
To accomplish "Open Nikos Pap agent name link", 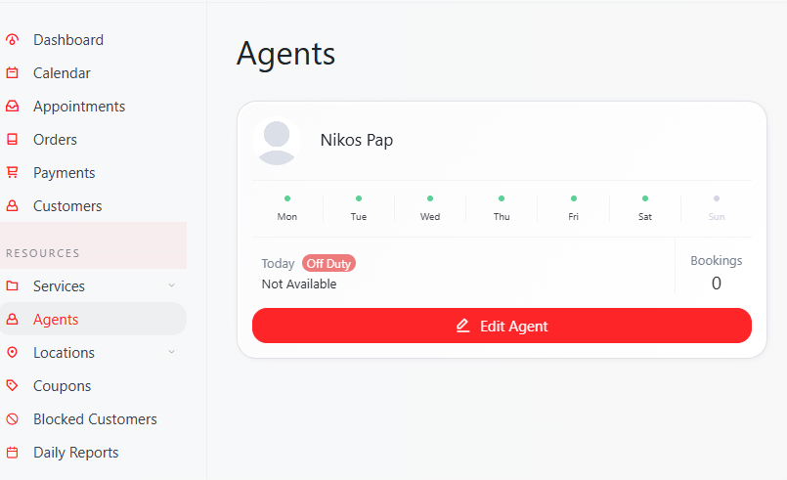I will click(x=356, y=140).
